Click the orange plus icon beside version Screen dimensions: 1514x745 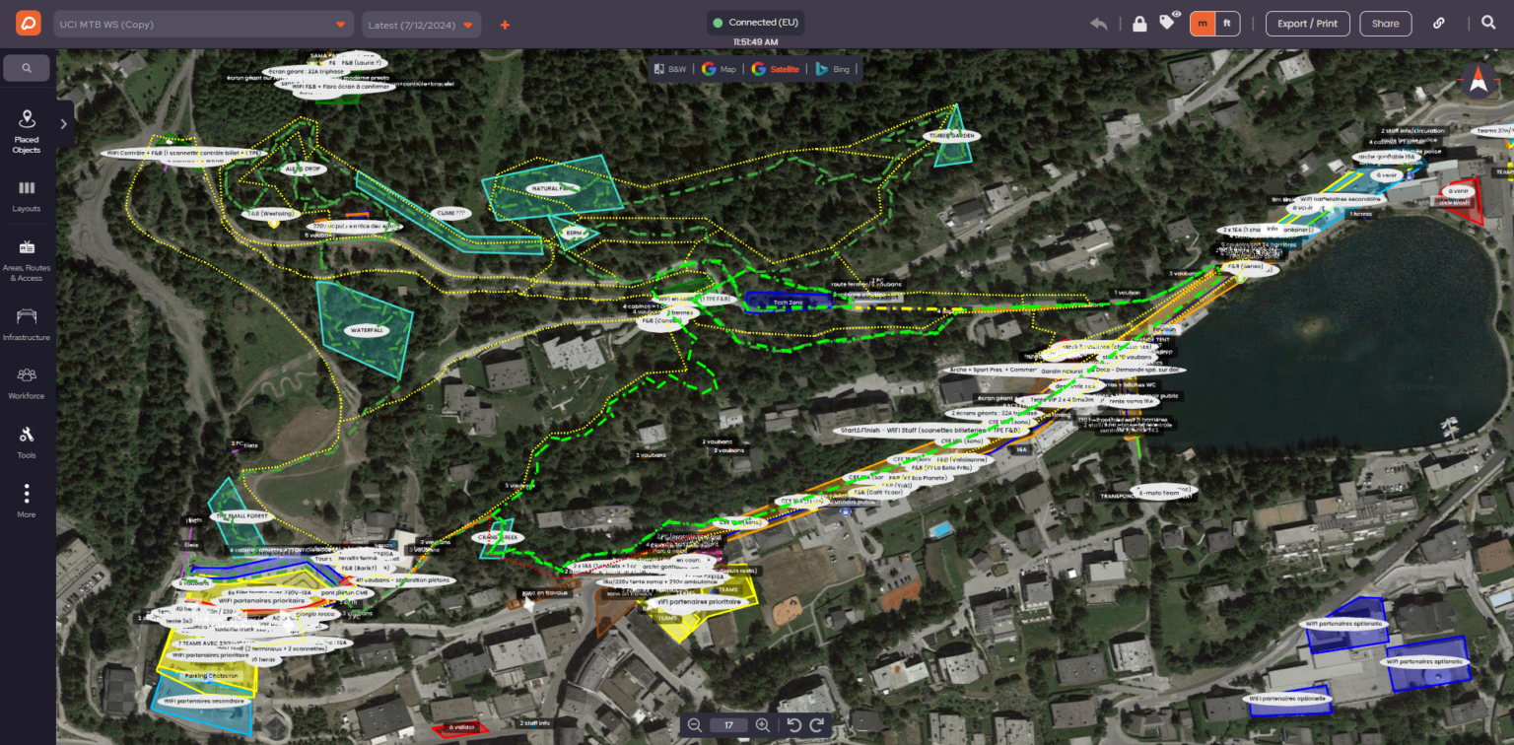pyautogui.click(x=505, y=25)
